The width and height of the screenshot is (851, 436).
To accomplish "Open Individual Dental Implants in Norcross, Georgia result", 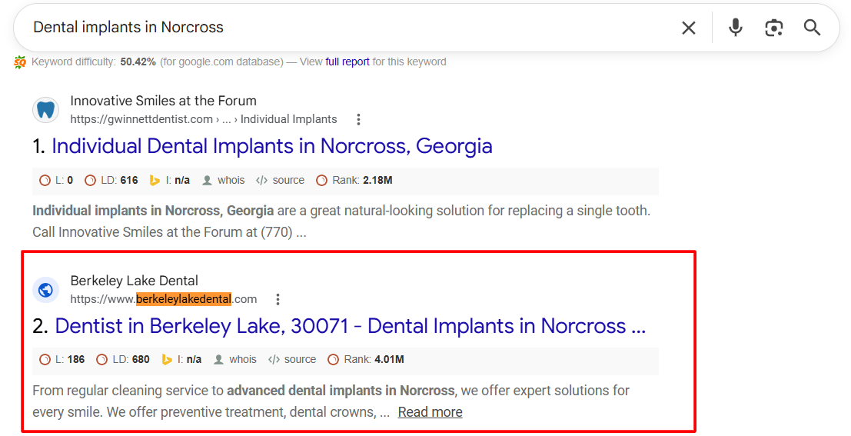I will pyautogui.click(x=272, y=147).
